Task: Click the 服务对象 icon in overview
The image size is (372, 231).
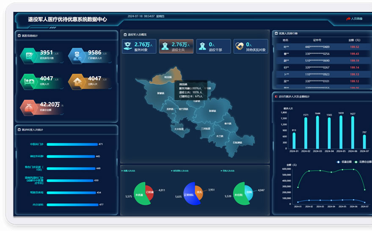Action: click(x=127, y=47)
